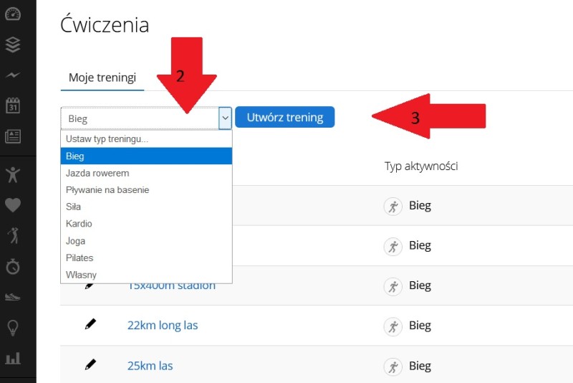The height and width of the screenshot is (383, 573).
Task: Click pencil edit icon for 22km long las
Action: pos(90,324)
